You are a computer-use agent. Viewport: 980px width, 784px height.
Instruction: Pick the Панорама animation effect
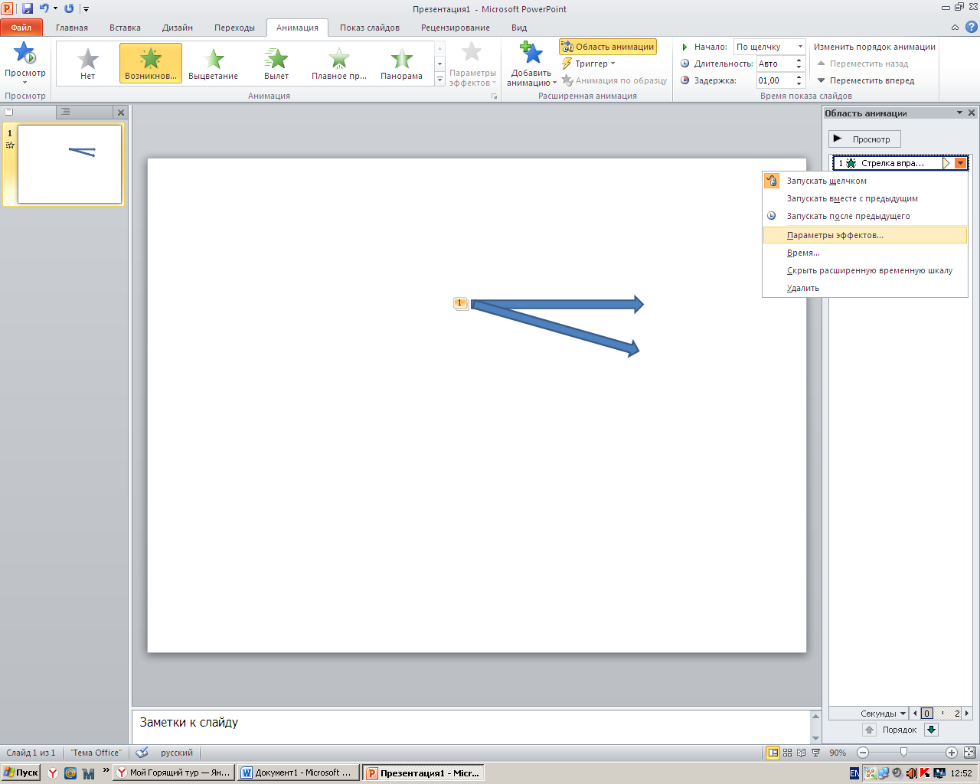401,62
